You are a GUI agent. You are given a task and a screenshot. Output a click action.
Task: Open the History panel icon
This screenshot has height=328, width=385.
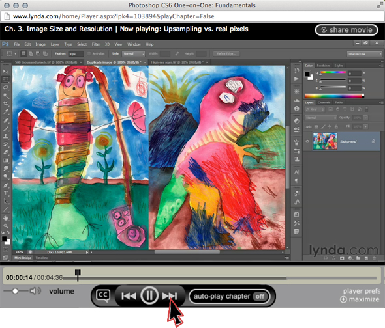(x=297, y=70)
